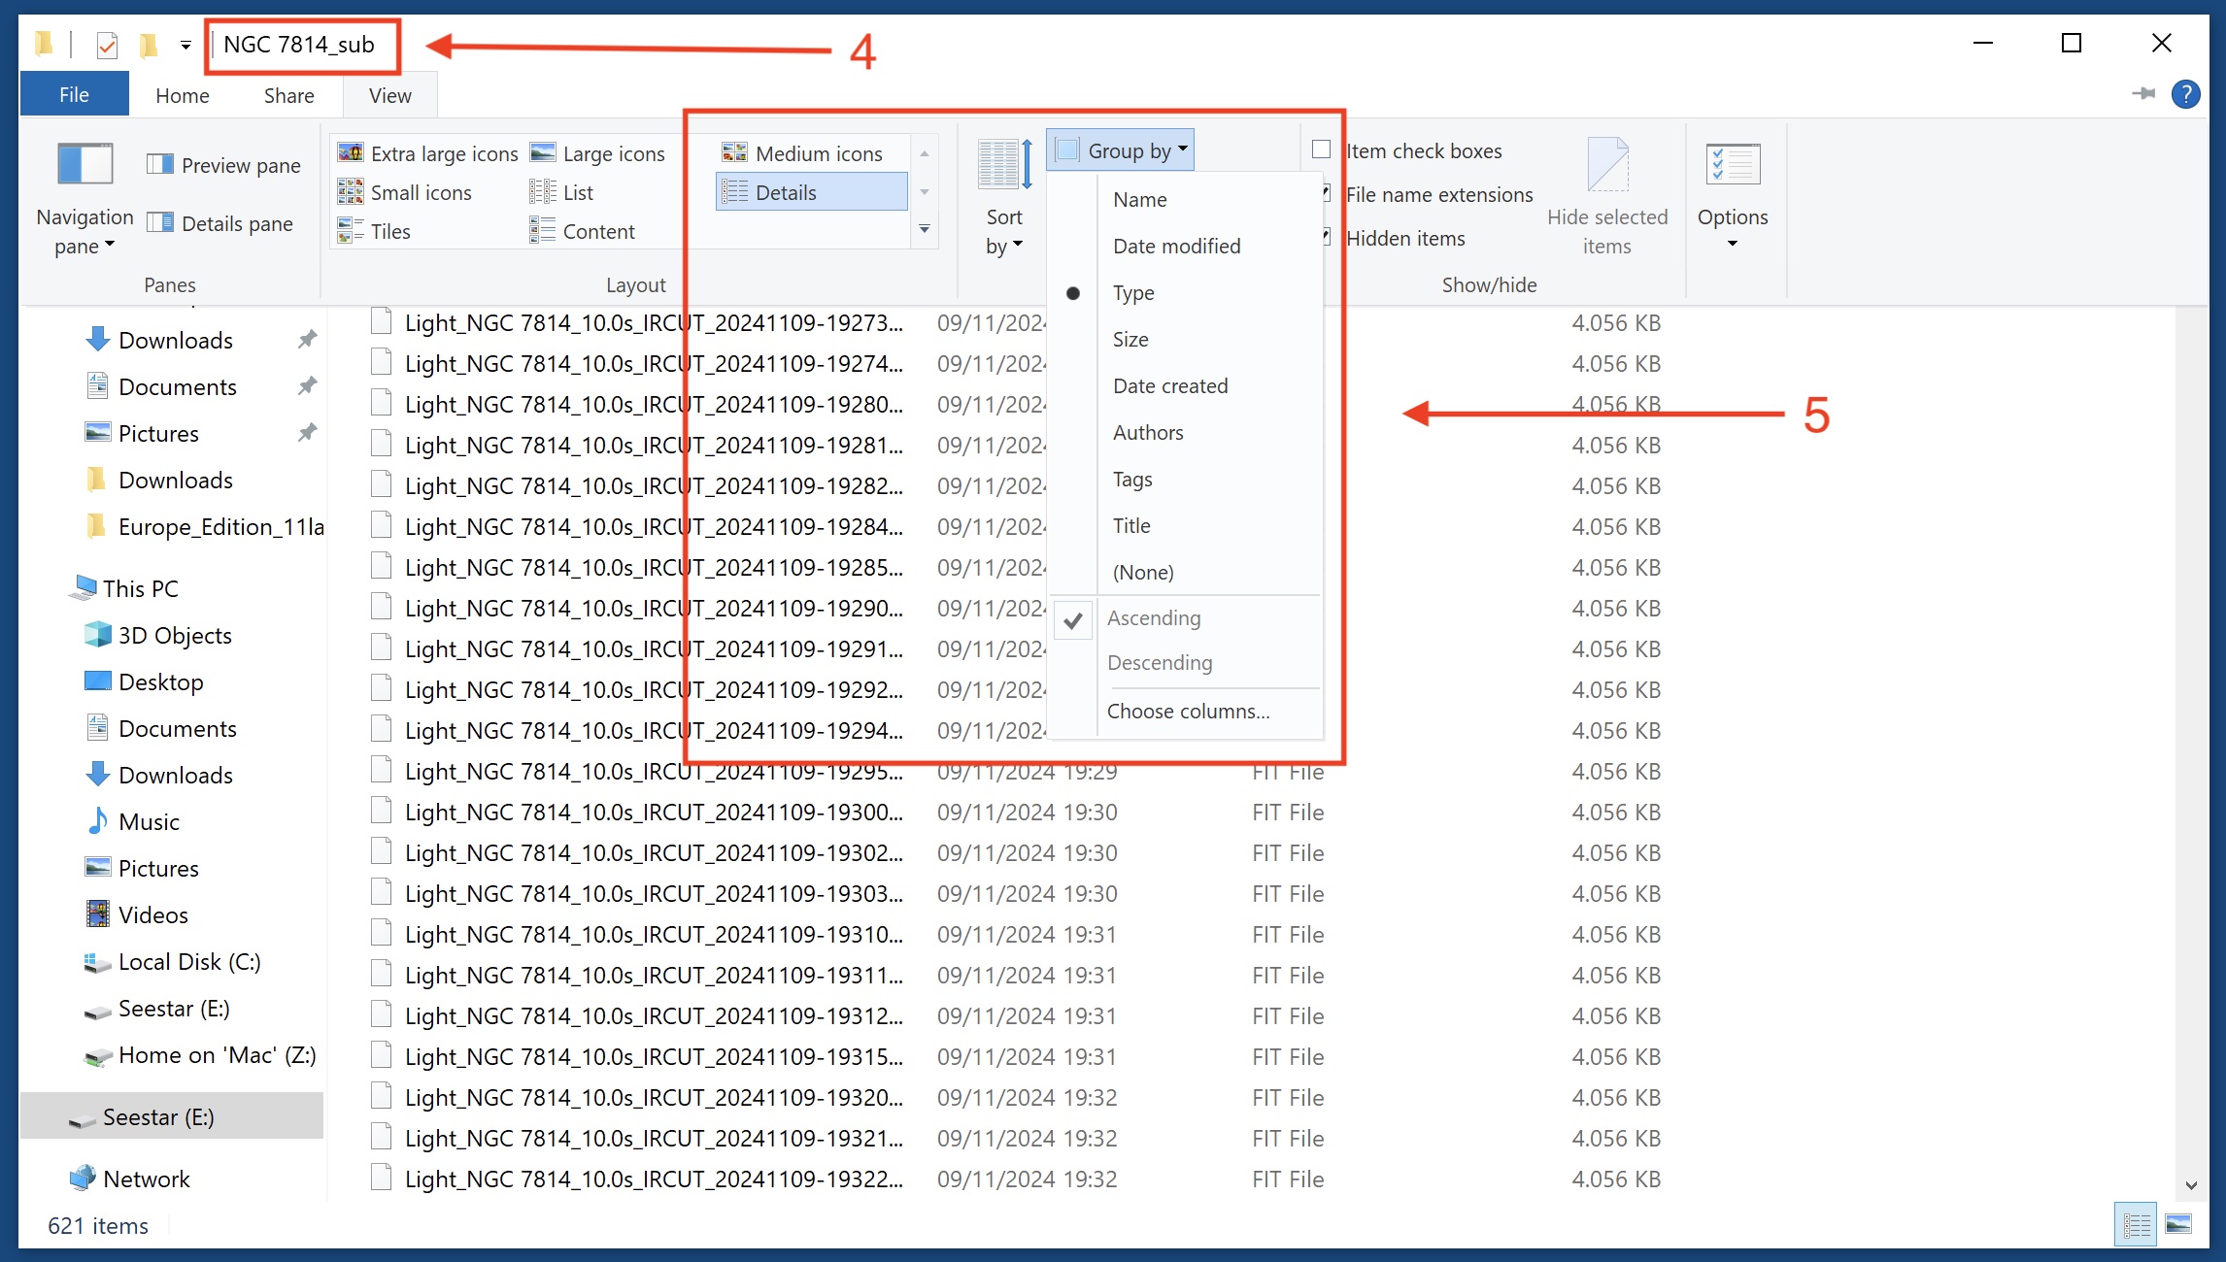Enable Item check boxes
2226x1262 pixels.
tap(1321, 149)
